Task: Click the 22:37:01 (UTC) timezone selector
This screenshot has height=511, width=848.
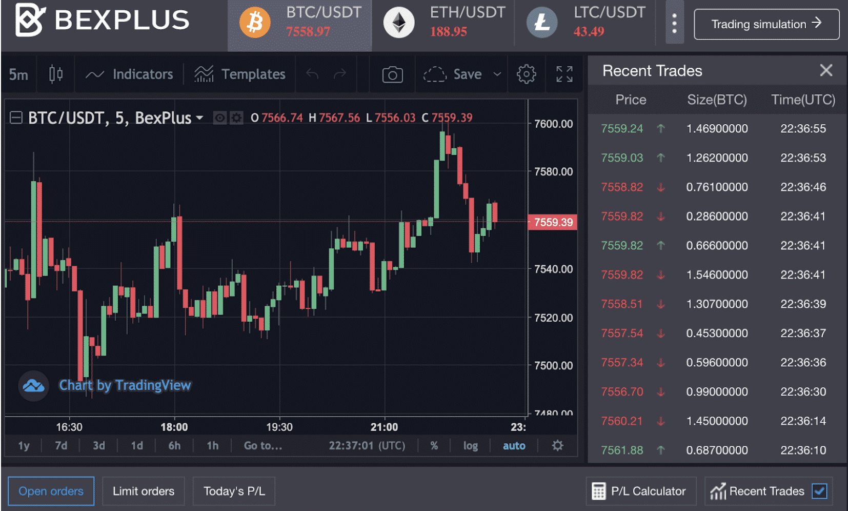Action: [x=367, y=446]
